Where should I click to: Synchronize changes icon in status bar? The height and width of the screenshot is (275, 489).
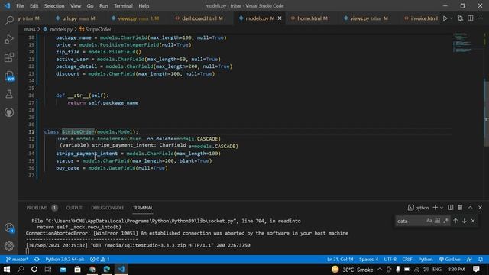[37, 260]
